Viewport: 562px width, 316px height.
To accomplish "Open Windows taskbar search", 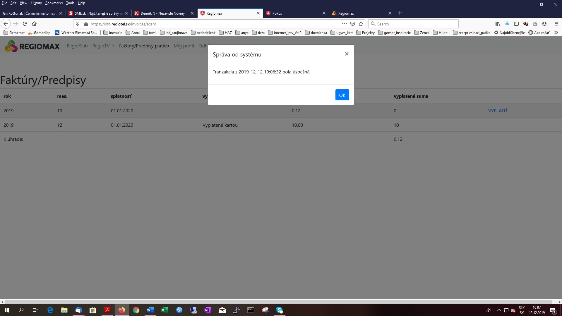I will pos(21,310).
